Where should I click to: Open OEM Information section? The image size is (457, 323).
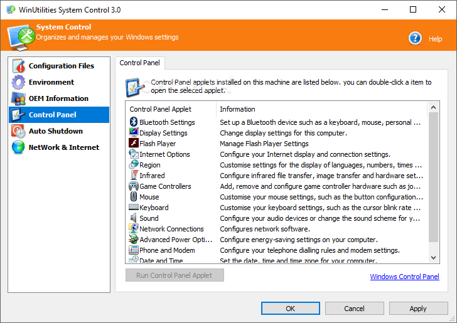[59, 98]
